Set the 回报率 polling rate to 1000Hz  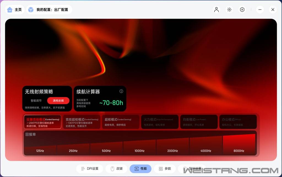pyautogui.click(x=139, y=151)
